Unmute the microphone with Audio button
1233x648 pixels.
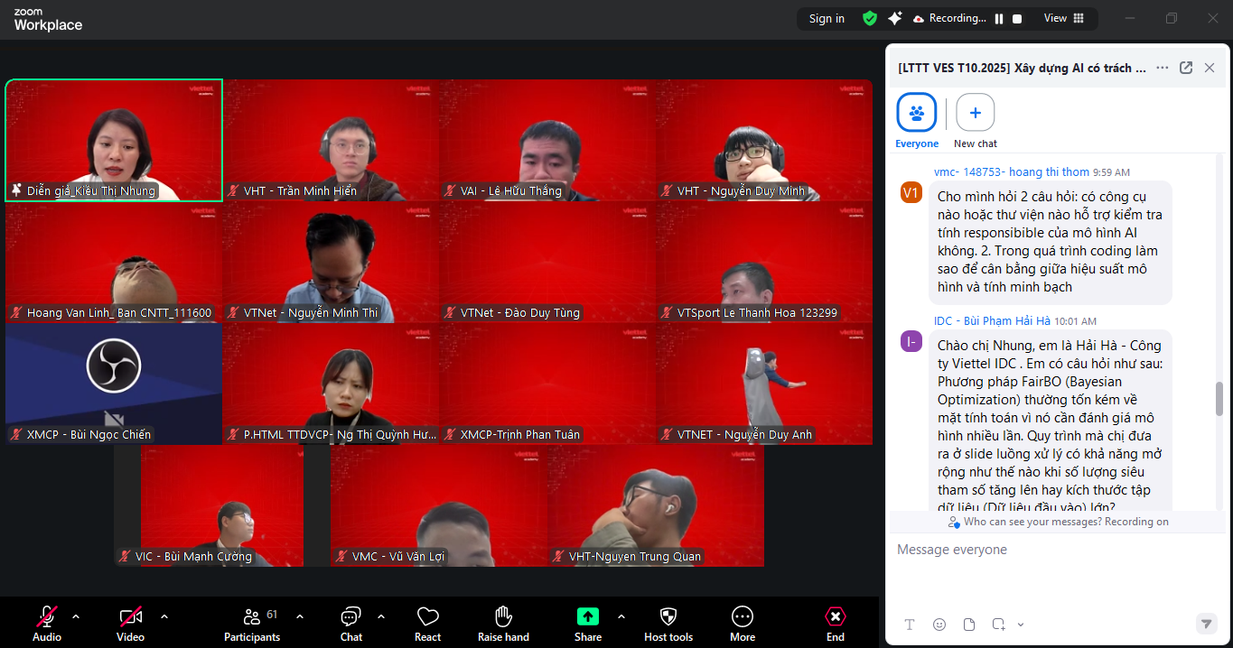click(x=47, y=623)
